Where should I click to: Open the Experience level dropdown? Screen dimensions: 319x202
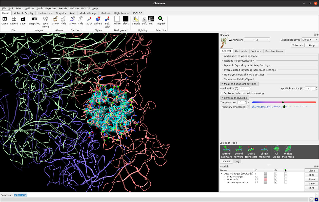310,40
